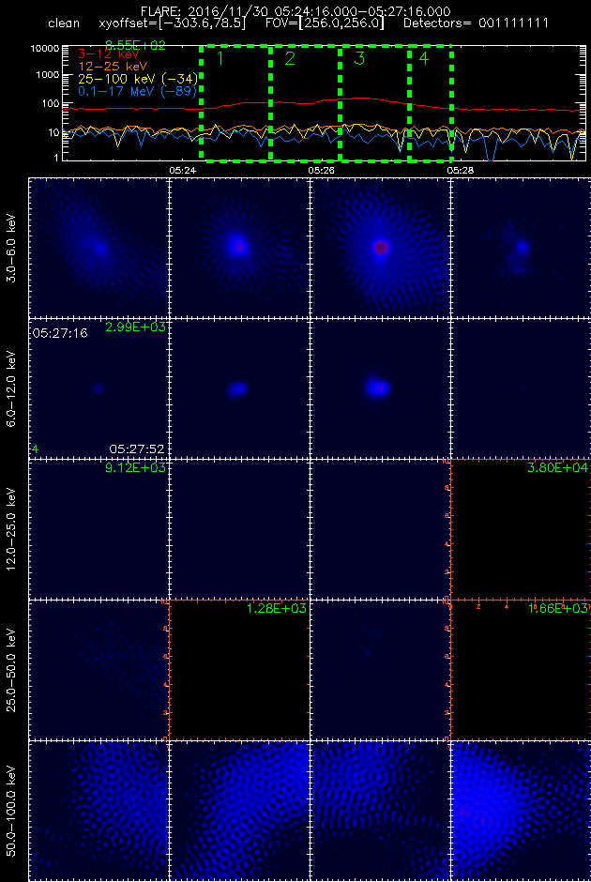591x882 pixels.
Task: Pick the 50.0-100.0 keV image for interval 4
Action: tap(521, 811)
